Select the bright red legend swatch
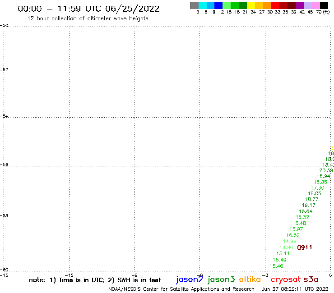 (275, 5)
